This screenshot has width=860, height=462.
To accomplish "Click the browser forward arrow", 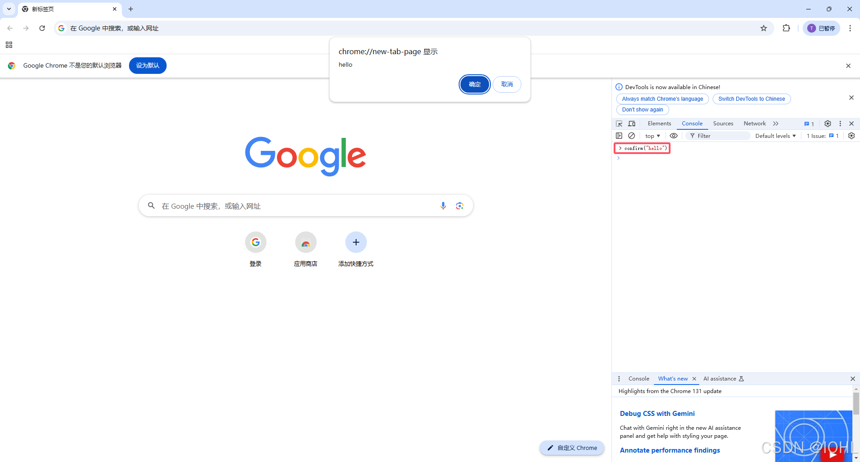I will click(26, 28).
